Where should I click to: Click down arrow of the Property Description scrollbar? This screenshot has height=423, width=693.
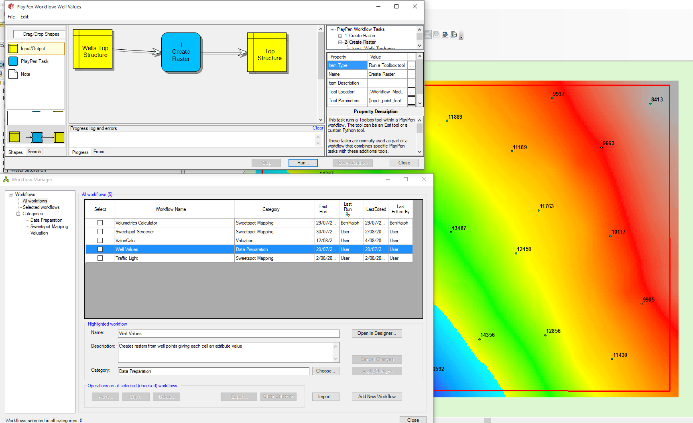coord(419,152)
